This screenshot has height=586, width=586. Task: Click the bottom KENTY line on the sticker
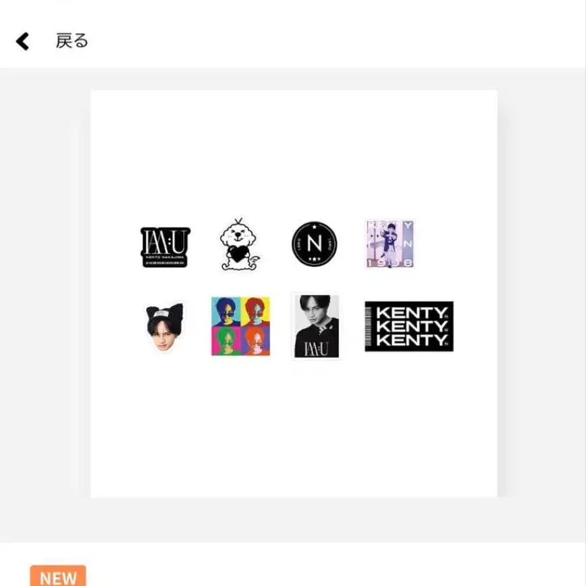click(412, 340)
